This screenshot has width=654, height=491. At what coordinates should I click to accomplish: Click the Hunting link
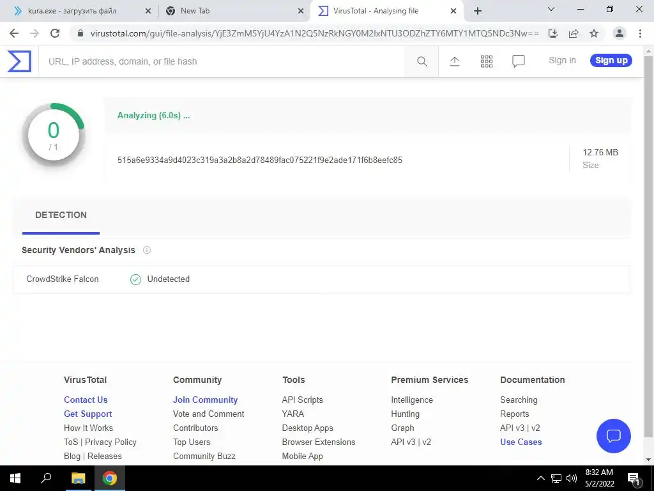click(x=406, y=414)
